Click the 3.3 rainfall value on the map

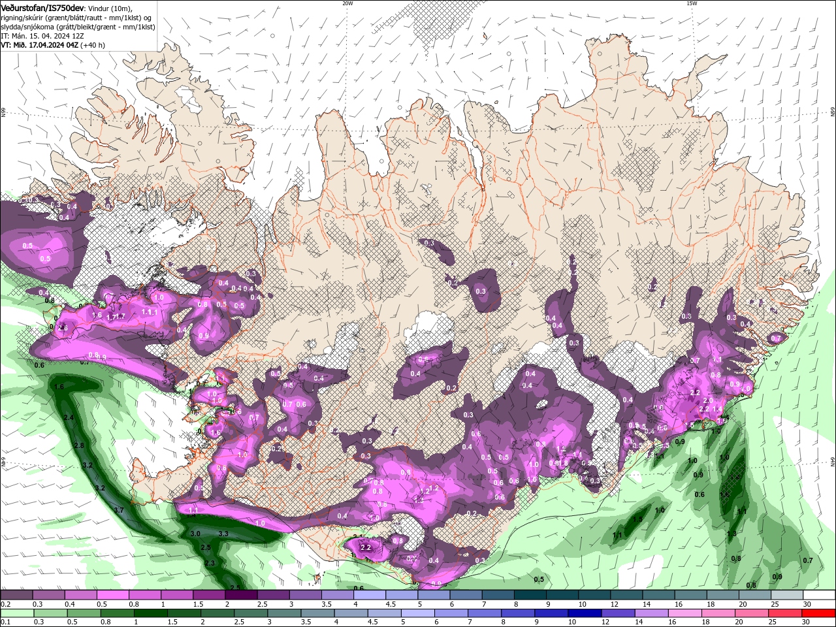tap(223, 534)
